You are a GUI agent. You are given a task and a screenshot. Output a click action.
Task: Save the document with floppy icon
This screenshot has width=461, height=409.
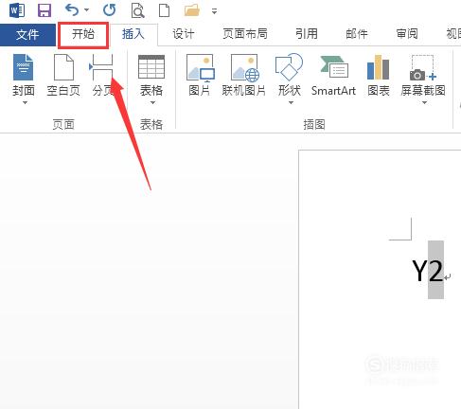coord(44,10)
